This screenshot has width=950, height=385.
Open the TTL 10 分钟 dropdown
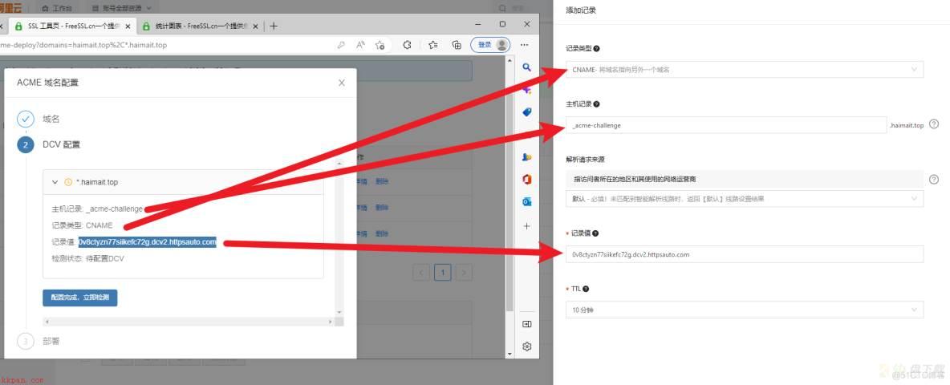click(745, 310)
